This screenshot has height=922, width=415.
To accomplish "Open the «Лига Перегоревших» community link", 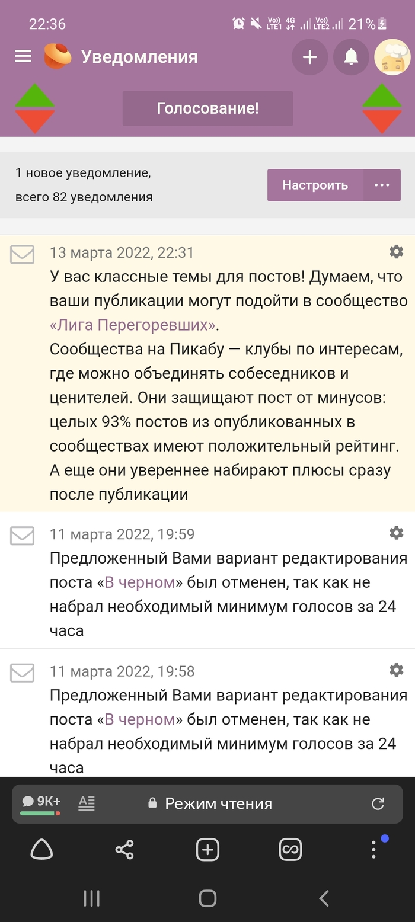I will click(134, 325).
